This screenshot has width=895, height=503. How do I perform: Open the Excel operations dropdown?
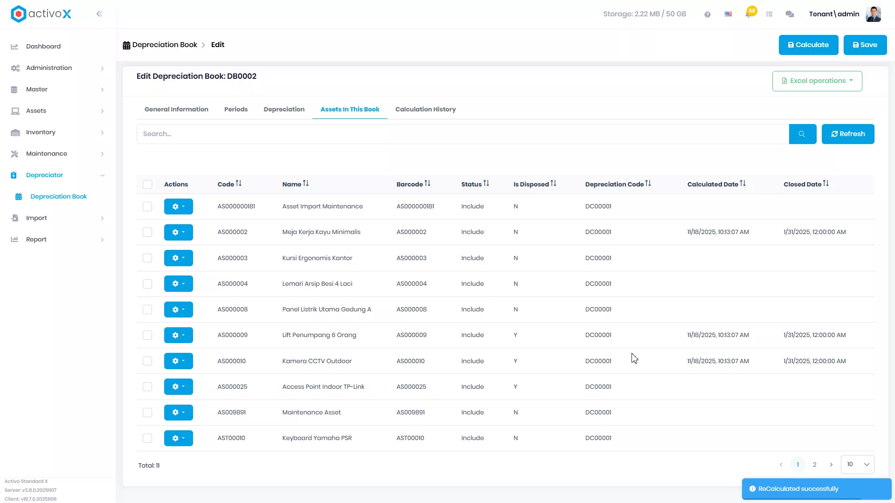click(817, 81)
